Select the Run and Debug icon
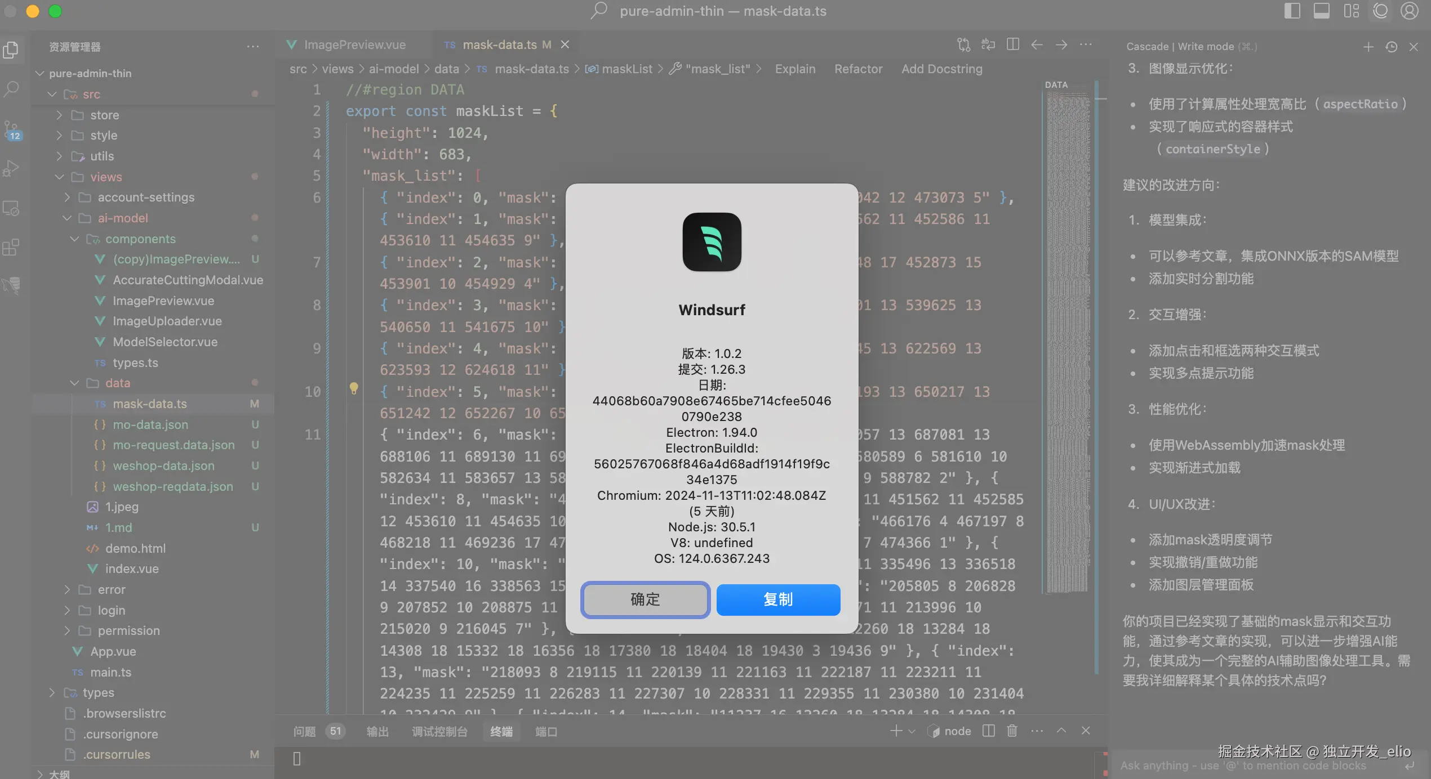Screen dimensions: 1431x779 (x=12, y=168)
